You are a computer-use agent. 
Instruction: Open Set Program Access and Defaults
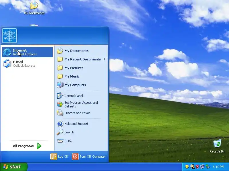tap(82, 104)
